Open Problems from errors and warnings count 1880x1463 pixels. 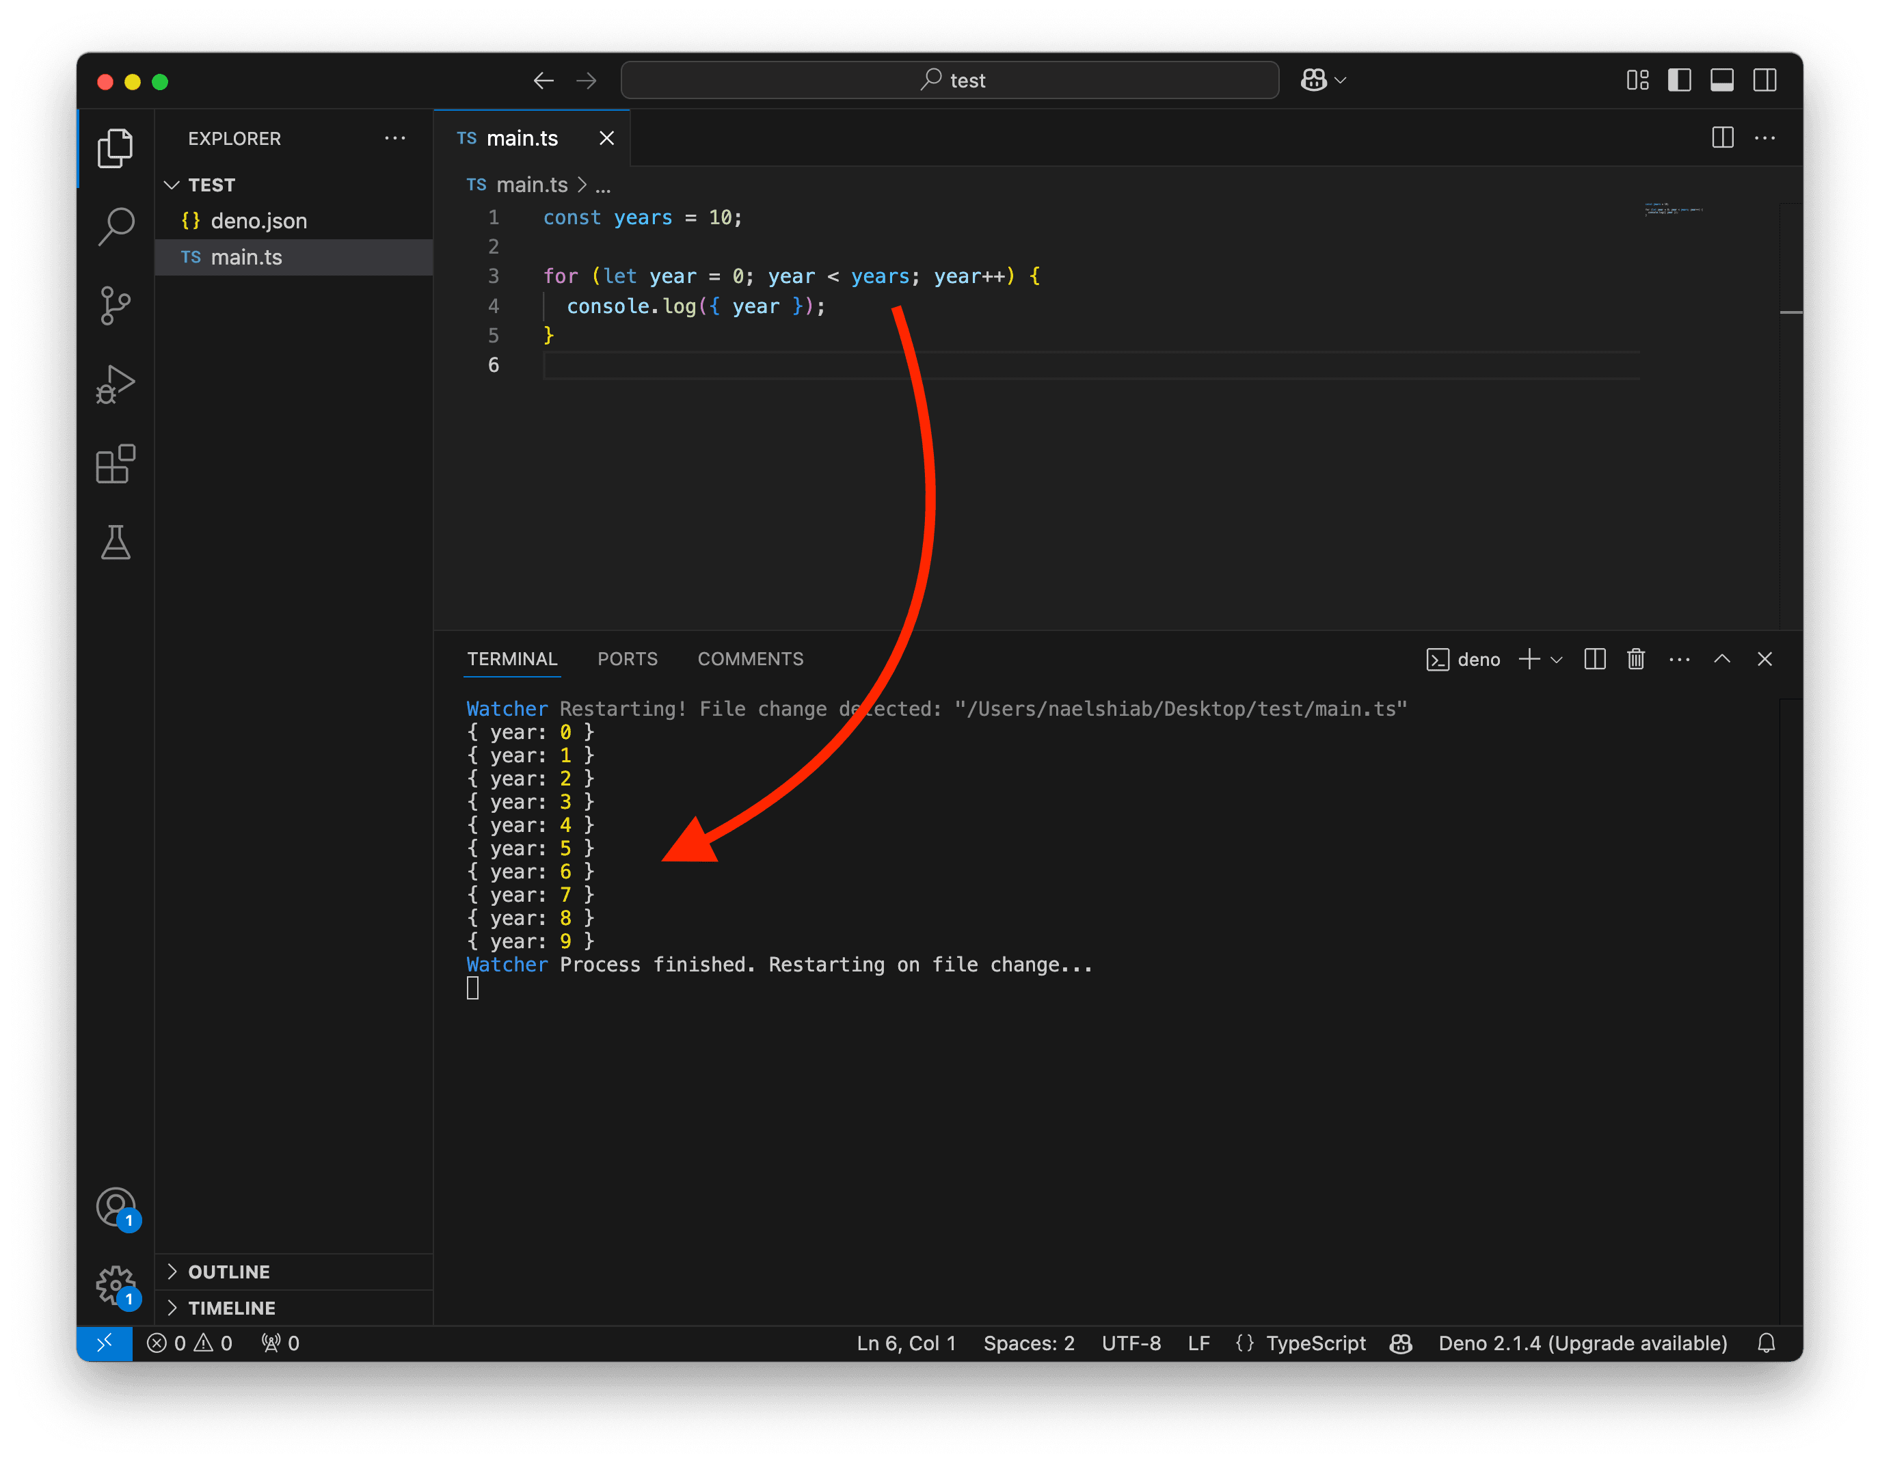pyautogui.click(x=189, y=1343)
